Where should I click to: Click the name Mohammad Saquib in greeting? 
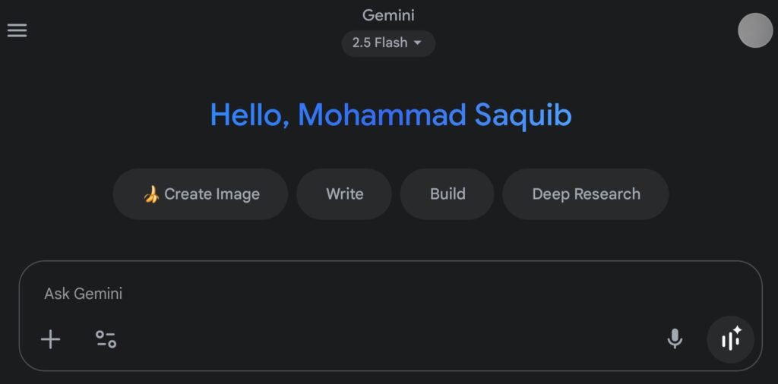coord(435,115)
